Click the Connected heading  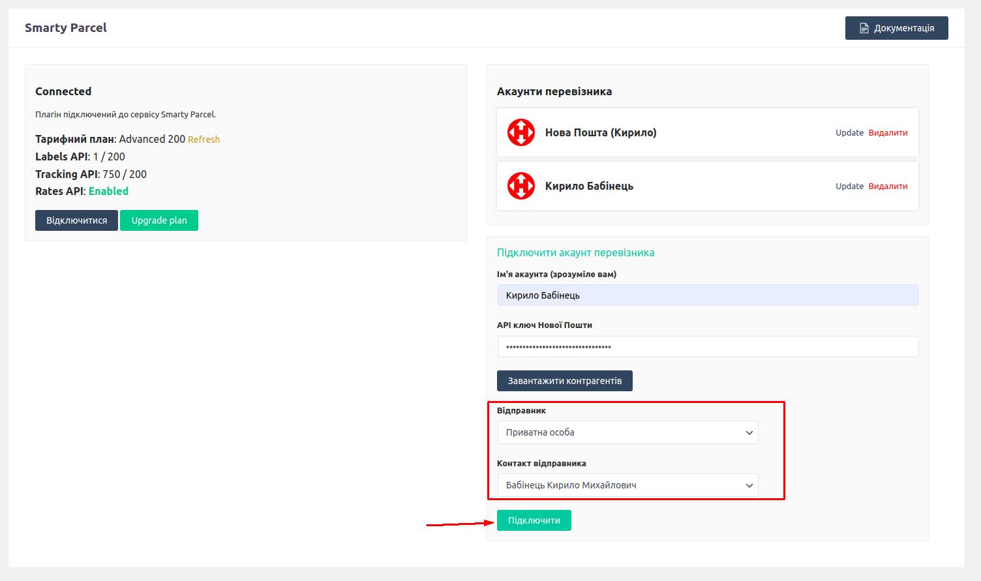coord(63,91)
